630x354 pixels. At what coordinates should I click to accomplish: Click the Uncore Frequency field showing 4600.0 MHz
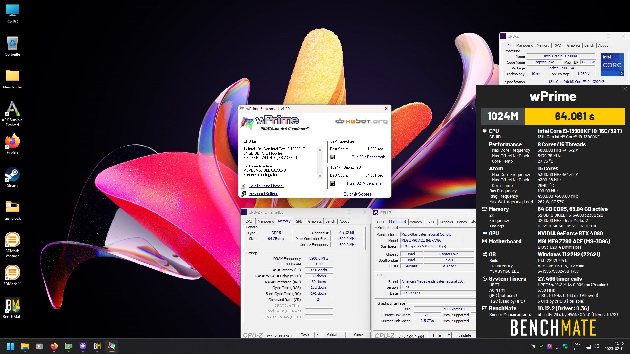347,245
